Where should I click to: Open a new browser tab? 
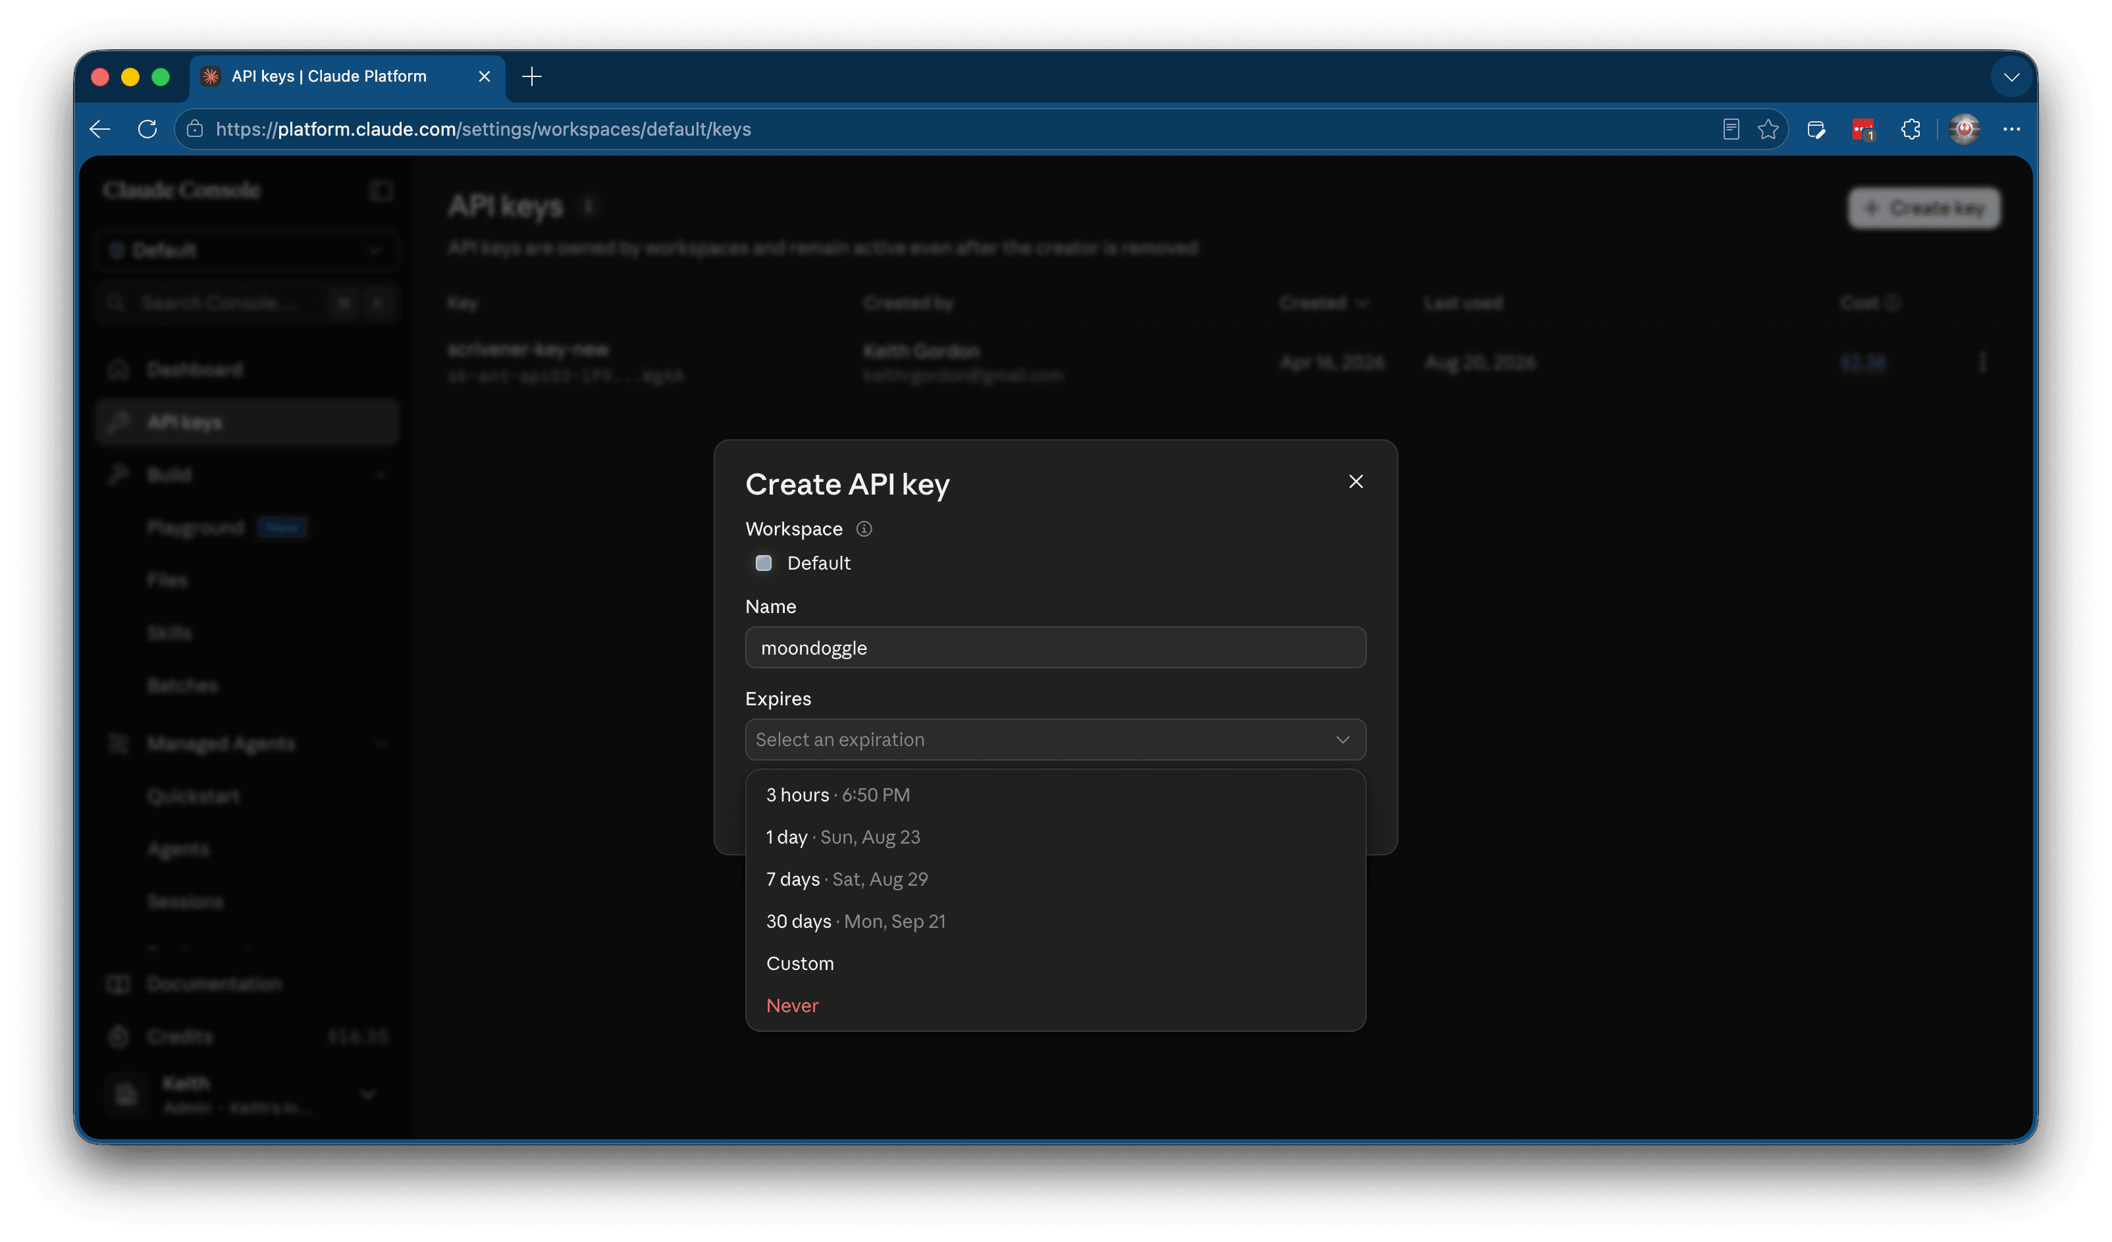(531, 76)
